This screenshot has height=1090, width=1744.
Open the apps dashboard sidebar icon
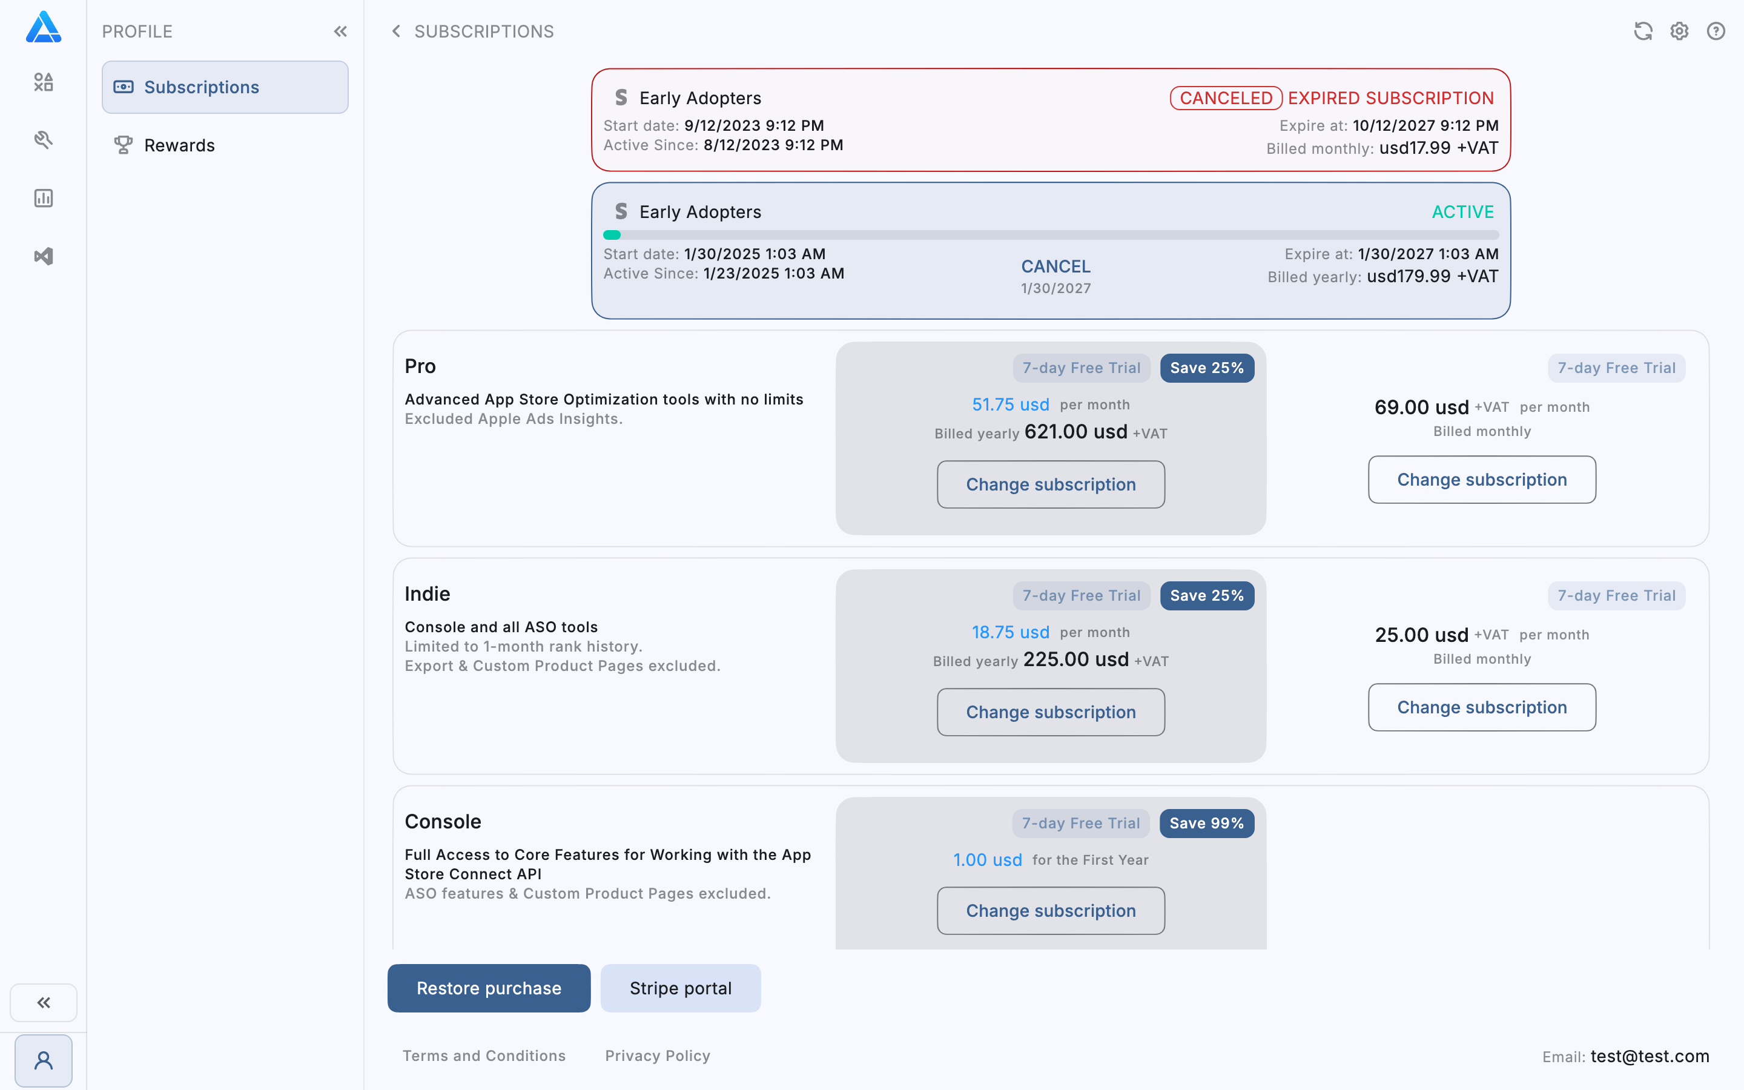[43, 82]
